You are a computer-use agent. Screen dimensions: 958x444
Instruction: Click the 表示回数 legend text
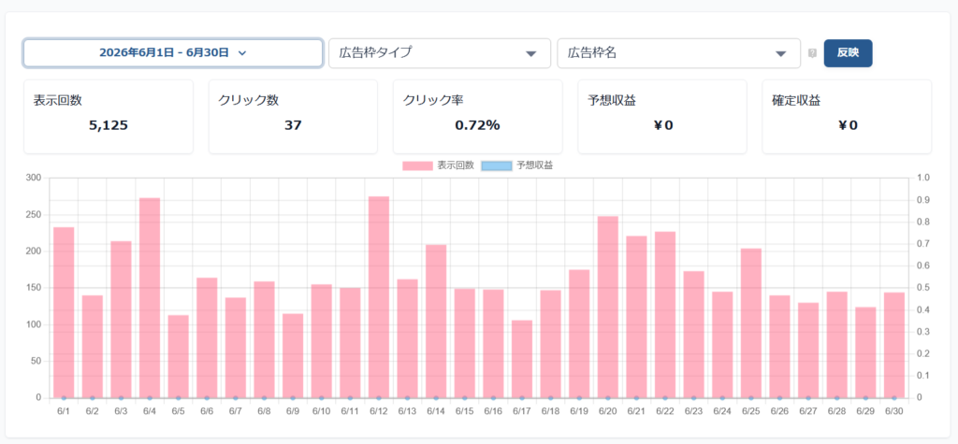tap(456, 165)
